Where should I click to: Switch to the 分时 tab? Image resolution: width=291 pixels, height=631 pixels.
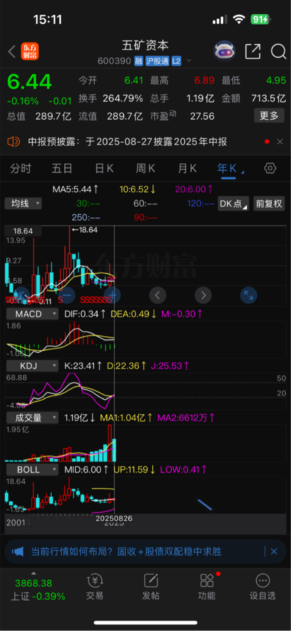pyautogui.click(x=20, y=168)
